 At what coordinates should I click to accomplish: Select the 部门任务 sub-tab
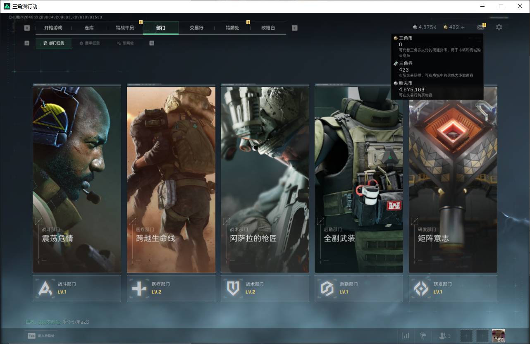tap(53, 43)
